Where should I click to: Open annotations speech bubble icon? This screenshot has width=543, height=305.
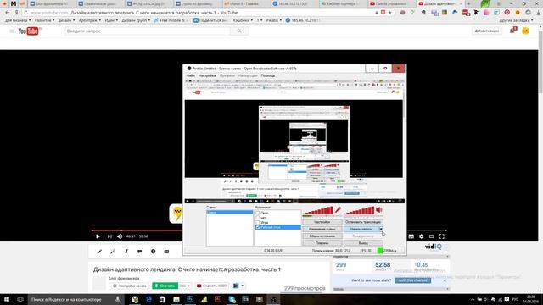[139, 252]
